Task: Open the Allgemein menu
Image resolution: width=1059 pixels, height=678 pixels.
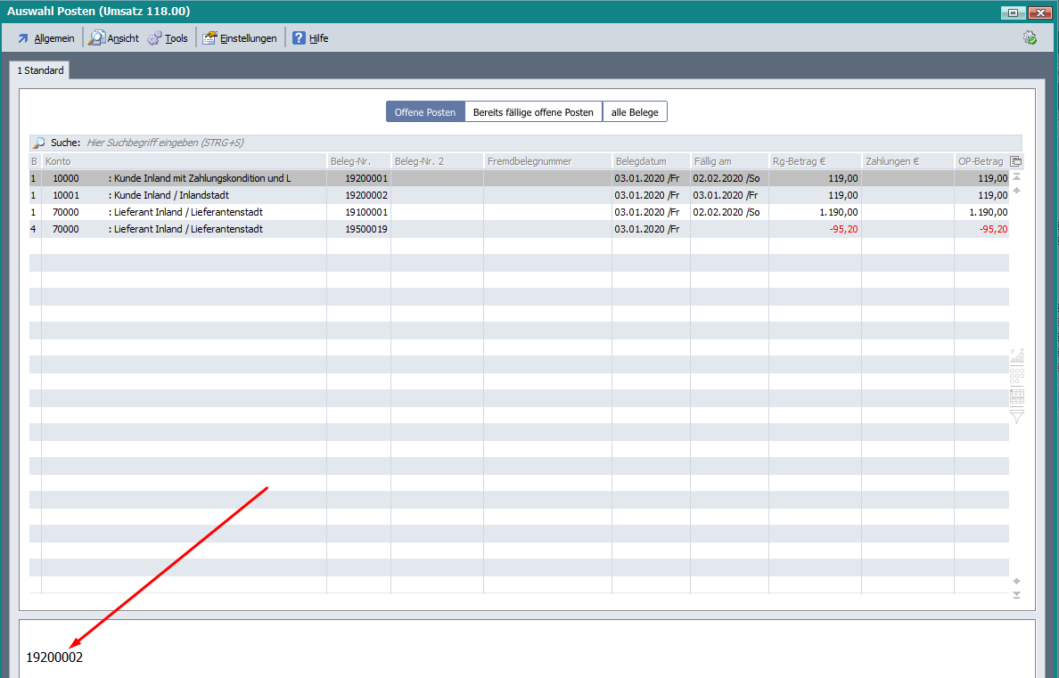Action: [x=45, y=38]
